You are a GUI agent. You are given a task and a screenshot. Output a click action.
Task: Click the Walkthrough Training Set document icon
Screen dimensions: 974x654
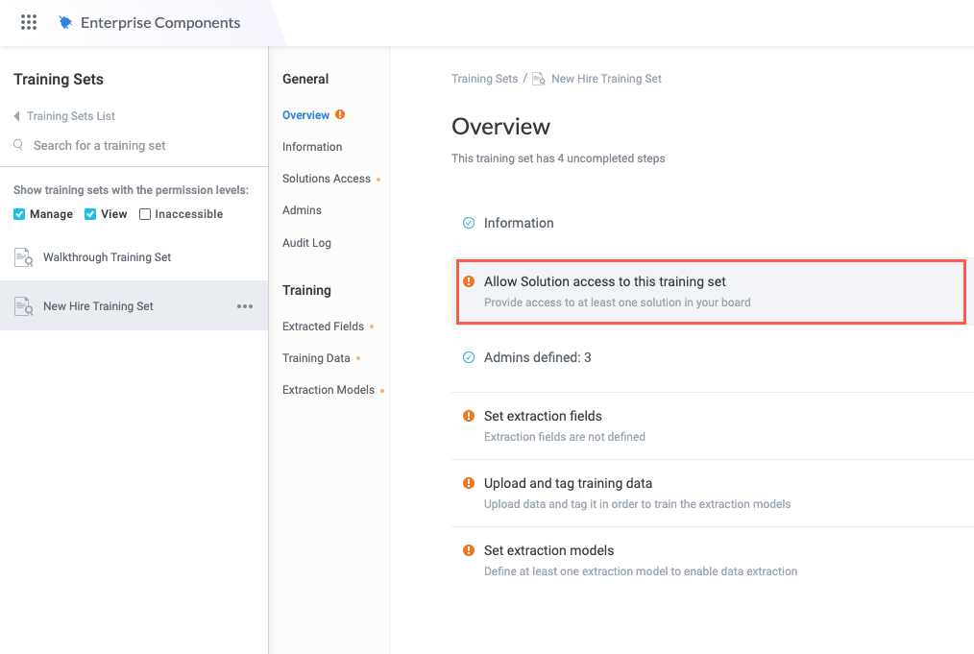pos(23,257)
